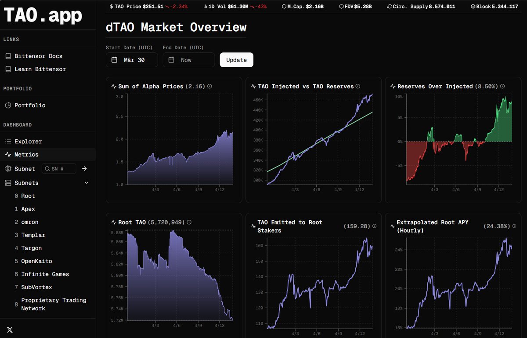Image resolution: width=527 pixels, height=338 pixels.
Task: Click the -2.34% price change value
Action: pyautogui.click(x=179, y=7)
